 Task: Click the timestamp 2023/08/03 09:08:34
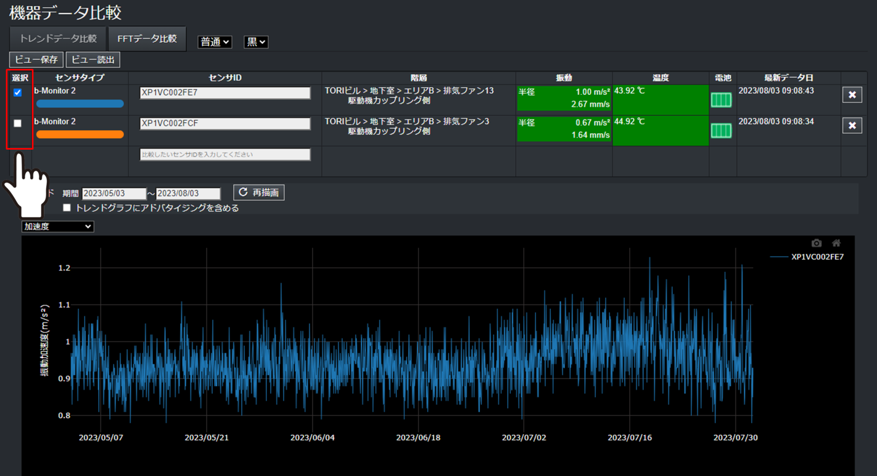tap(776, 121)
